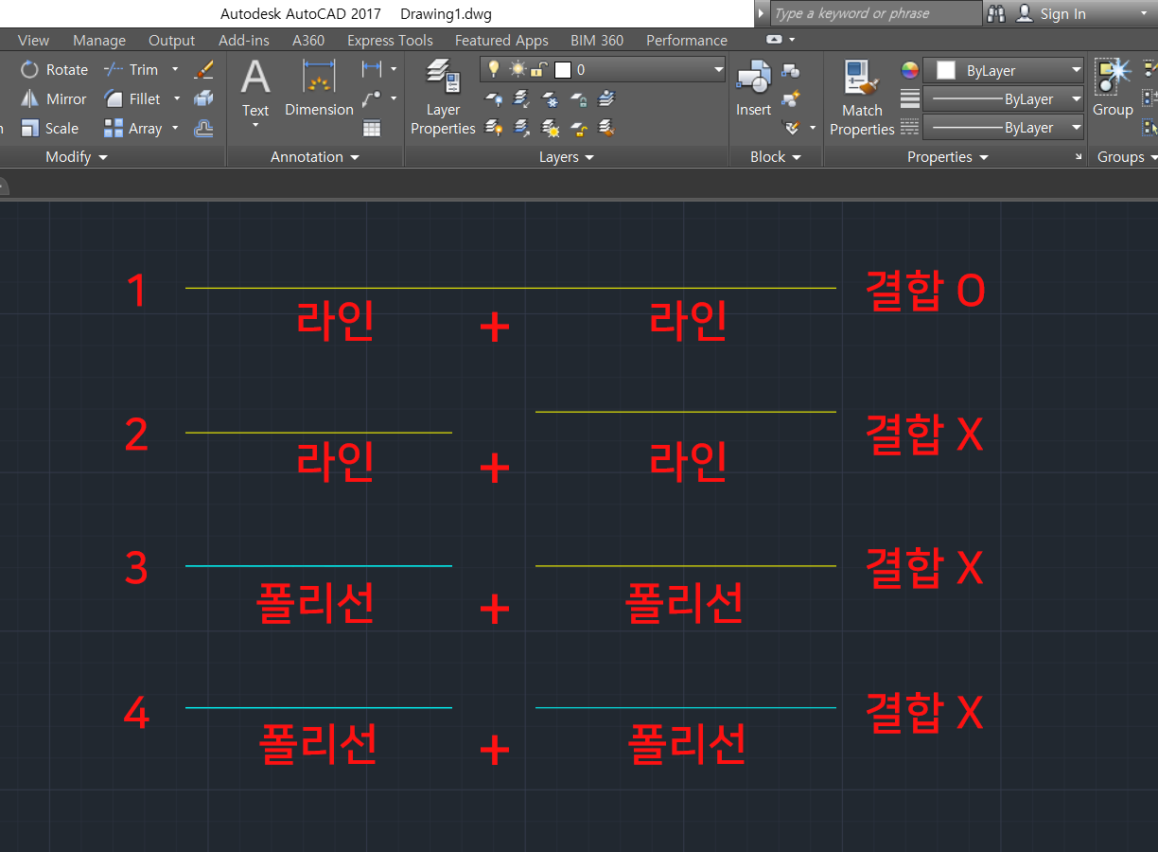
Task: Insert a Table from Annotation panel
Action: (372, 128)
